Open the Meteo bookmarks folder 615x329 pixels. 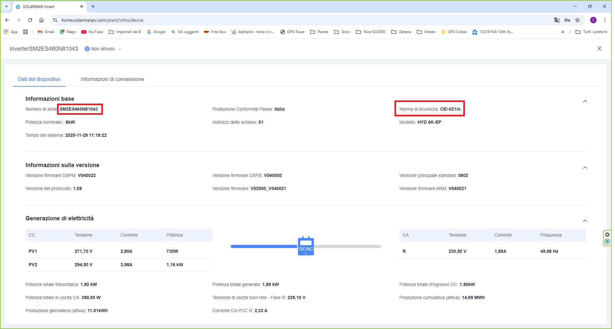click(x=426, y=32)
